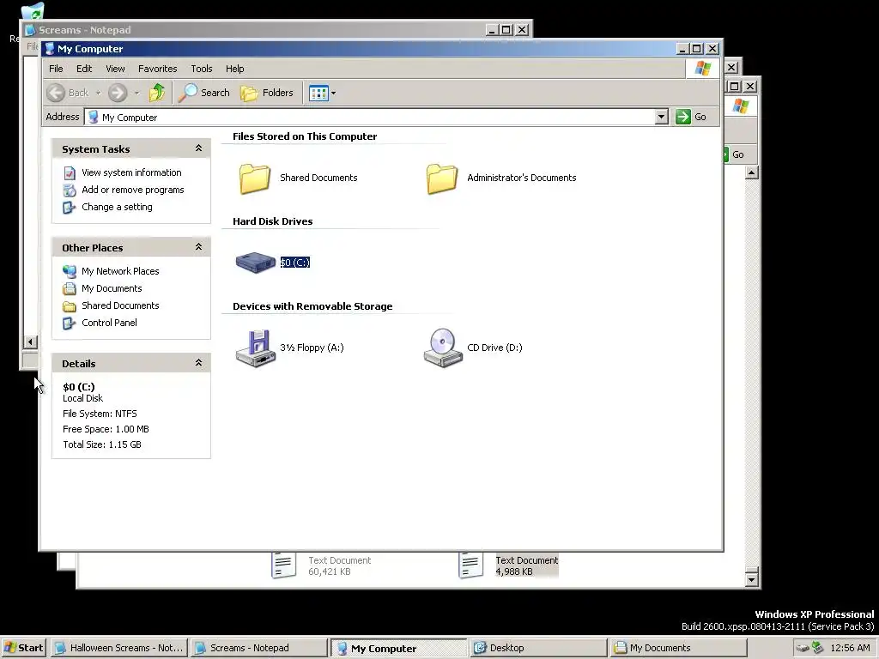Screen dimensions: 879x659
Task: Collapse the System Tasks panel
Action: 198,148
